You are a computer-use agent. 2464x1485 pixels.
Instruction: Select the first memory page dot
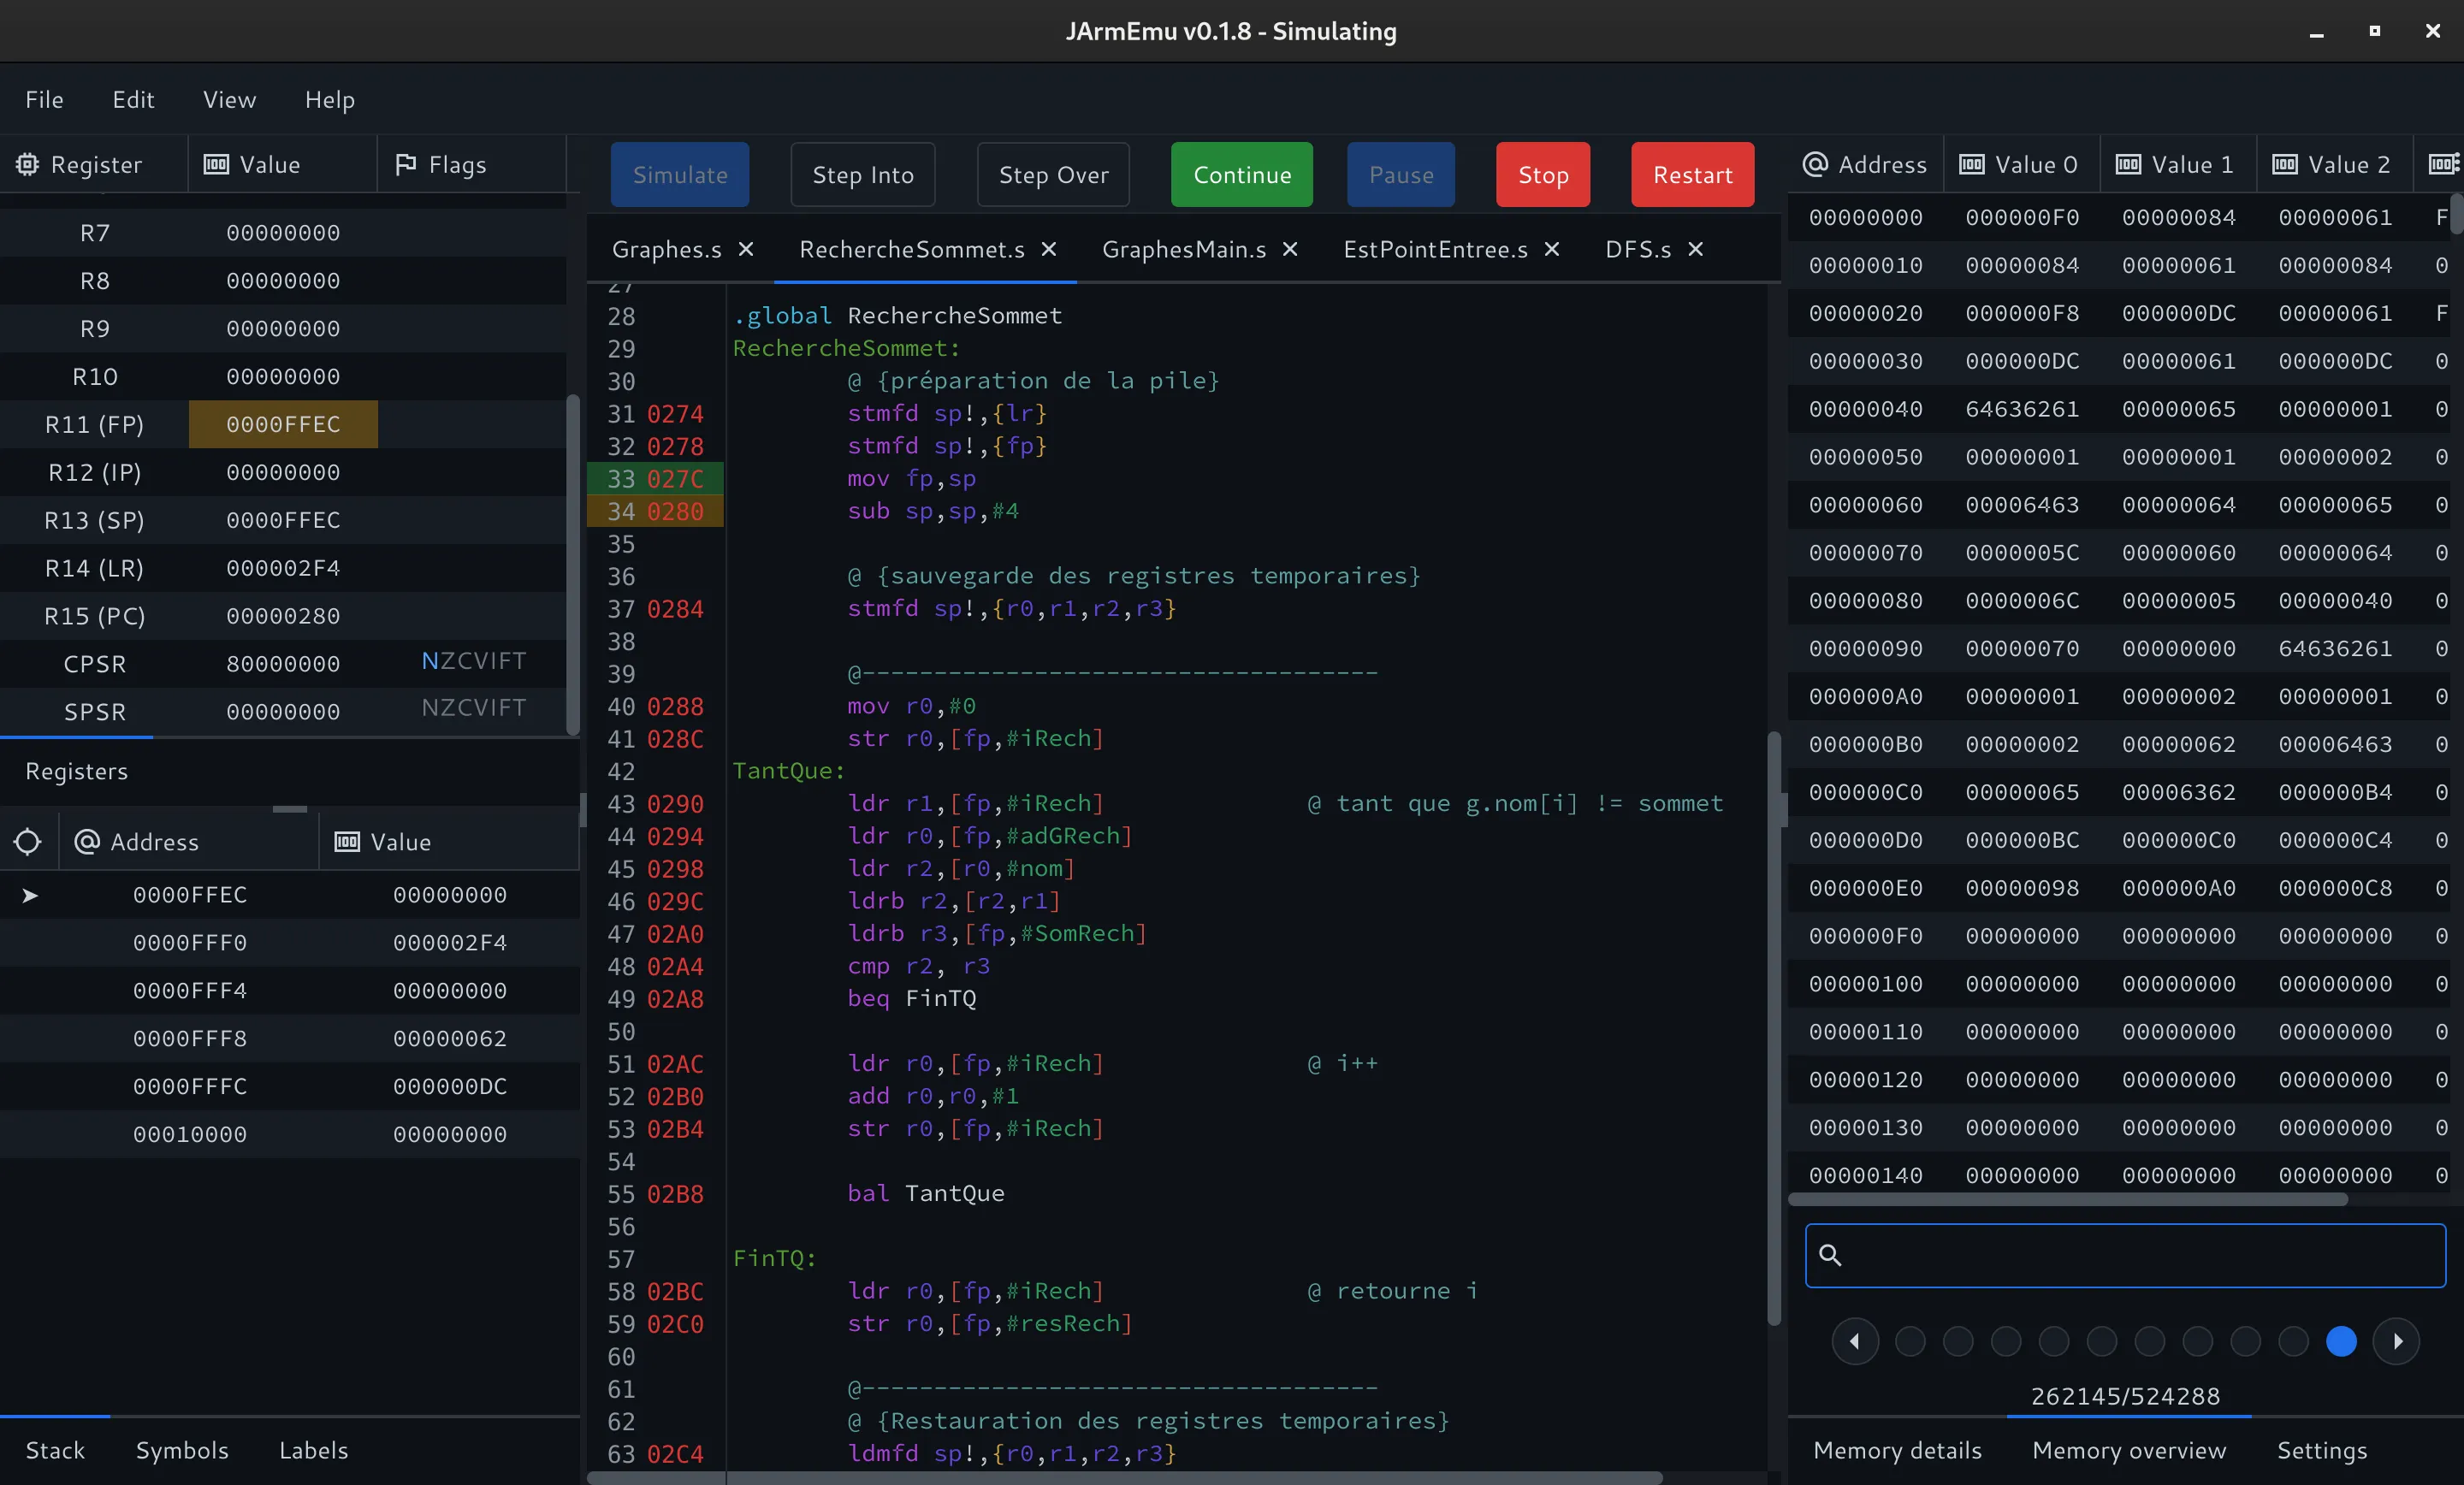click(1910, 1341)
